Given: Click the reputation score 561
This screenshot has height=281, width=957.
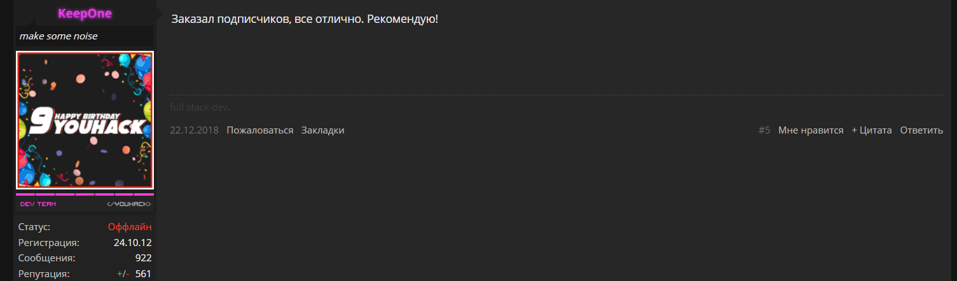Looking at the screenshot, I should (143, 274).
